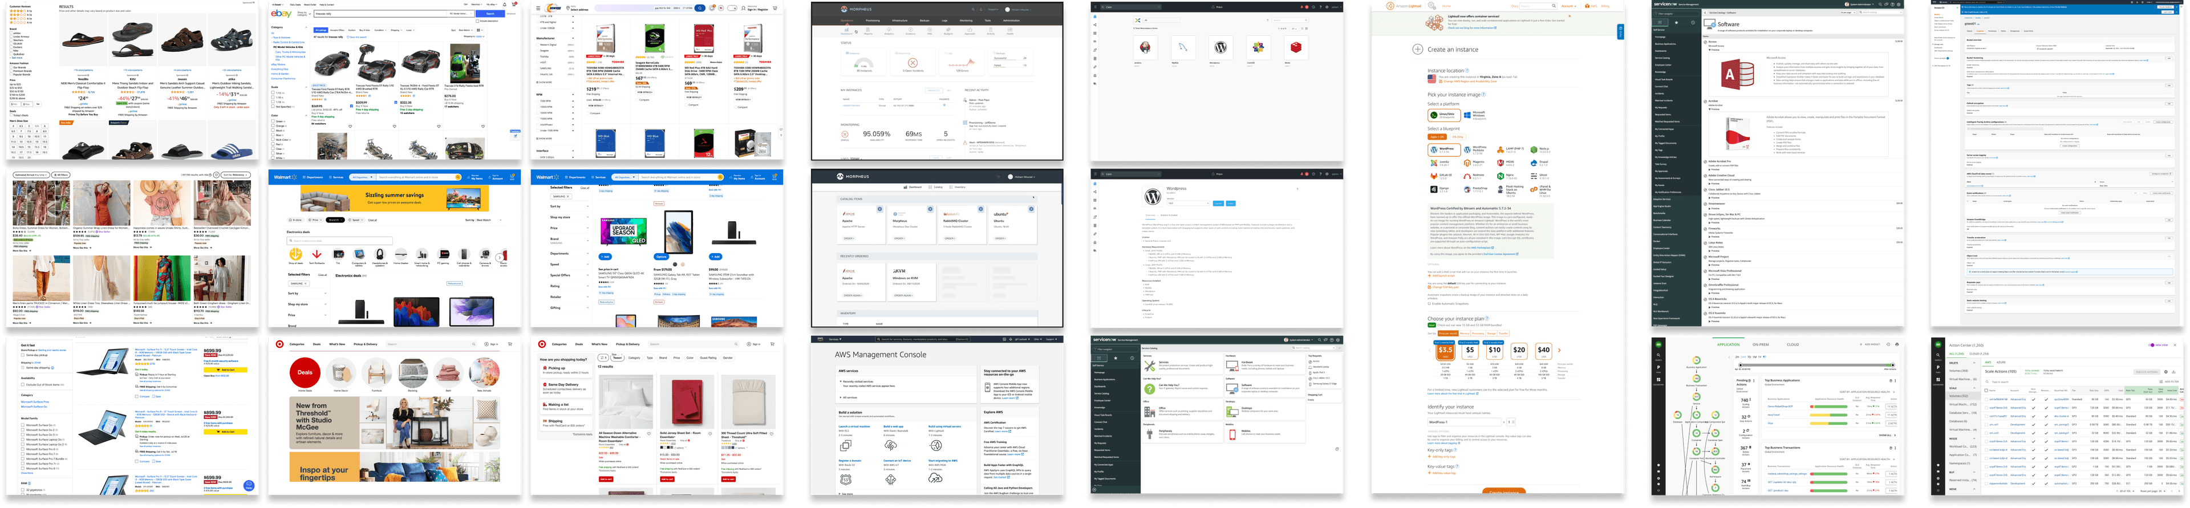Choose the Microsoft Windows platform in Lightsail
The image size is (2190, 508).
click(x=1476, y=115)
